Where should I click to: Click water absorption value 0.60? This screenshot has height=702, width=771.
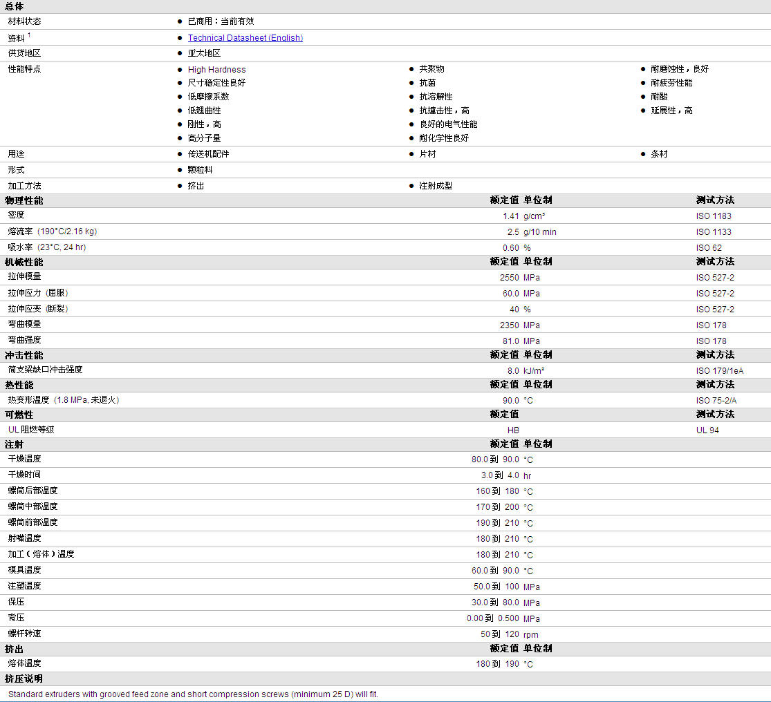point(511,248)
